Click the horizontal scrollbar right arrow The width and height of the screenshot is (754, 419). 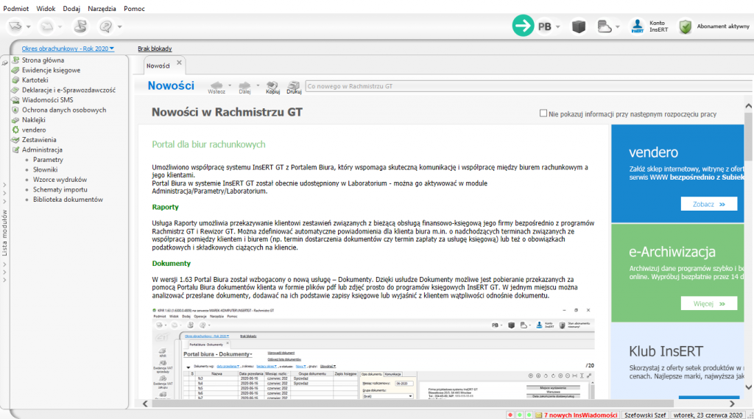pyautogui.click(x=732, y=404)
